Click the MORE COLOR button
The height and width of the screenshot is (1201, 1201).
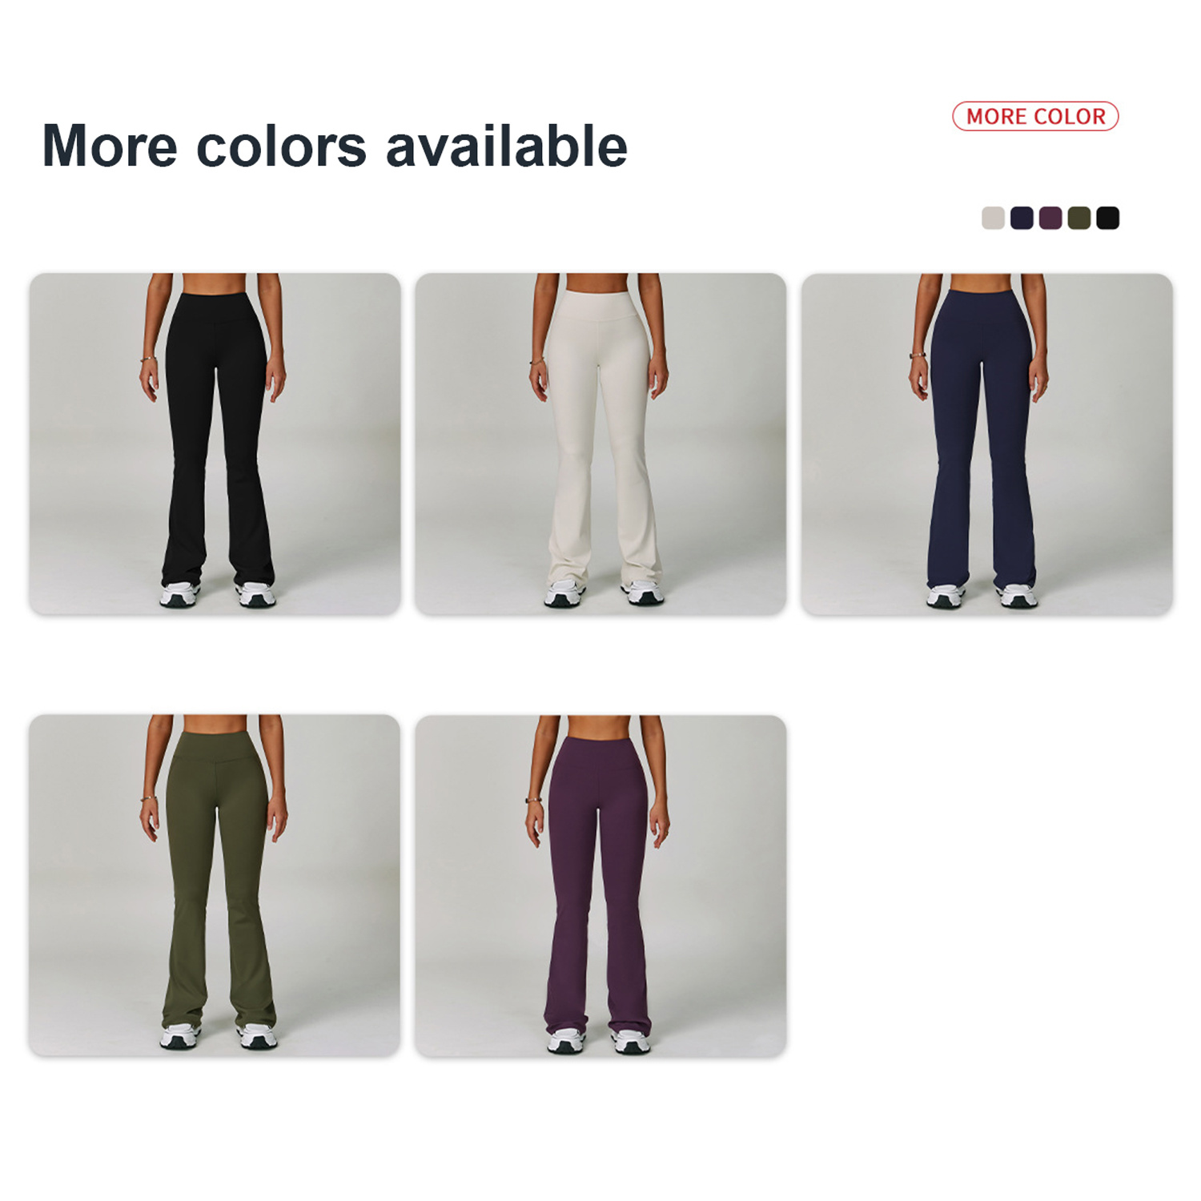point(1035,116)
